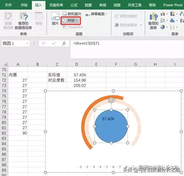This screenshot has width=184, height=176.
Task: Click the Online Pictures (联机图片) button
Action: click(72, 14)
